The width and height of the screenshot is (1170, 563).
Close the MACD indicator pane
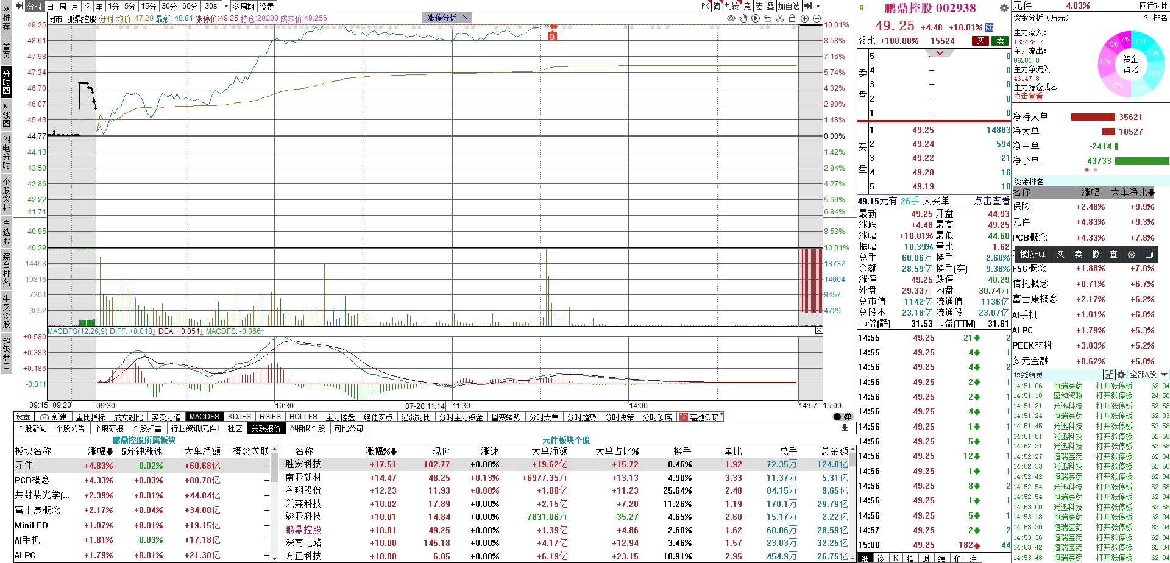click(818, 330)
